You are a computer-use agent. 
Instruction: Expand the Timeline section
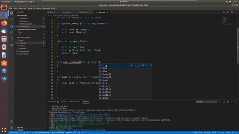pos(30,130)
